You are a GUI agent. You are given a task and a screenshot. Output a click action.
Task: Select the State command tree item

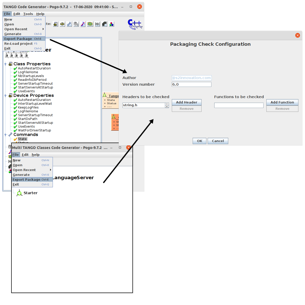[x=22, y=139]
